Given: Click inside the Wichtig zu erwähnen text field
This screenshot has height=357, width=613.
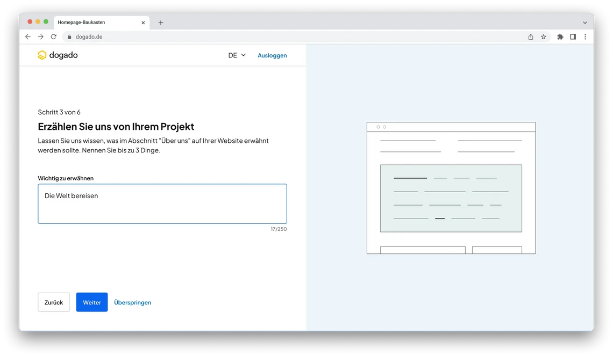Looking at the screenshot, I should click(161, 204).
